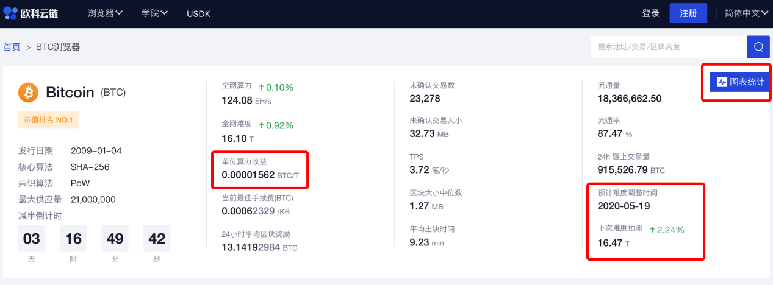
Task: Click the orange Bitcoin logo icon
Action: coord(28,93)
